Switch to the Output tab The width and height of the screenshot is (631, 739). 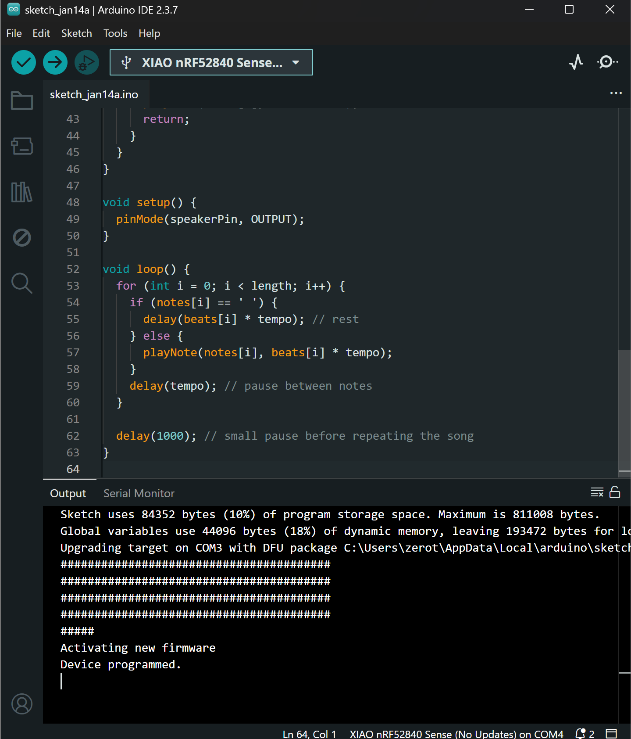pyautogui.click(x=68, y=493)
